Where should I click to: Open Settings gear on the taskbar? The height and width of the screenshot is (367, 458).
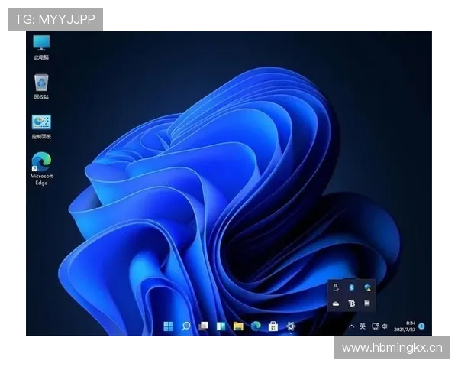pos(290,326)
